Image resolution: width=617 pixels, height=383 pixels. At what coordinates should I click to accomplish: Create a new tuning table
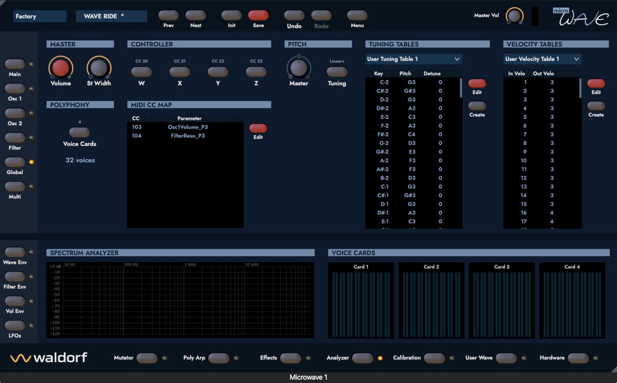(x=477, y=106)
